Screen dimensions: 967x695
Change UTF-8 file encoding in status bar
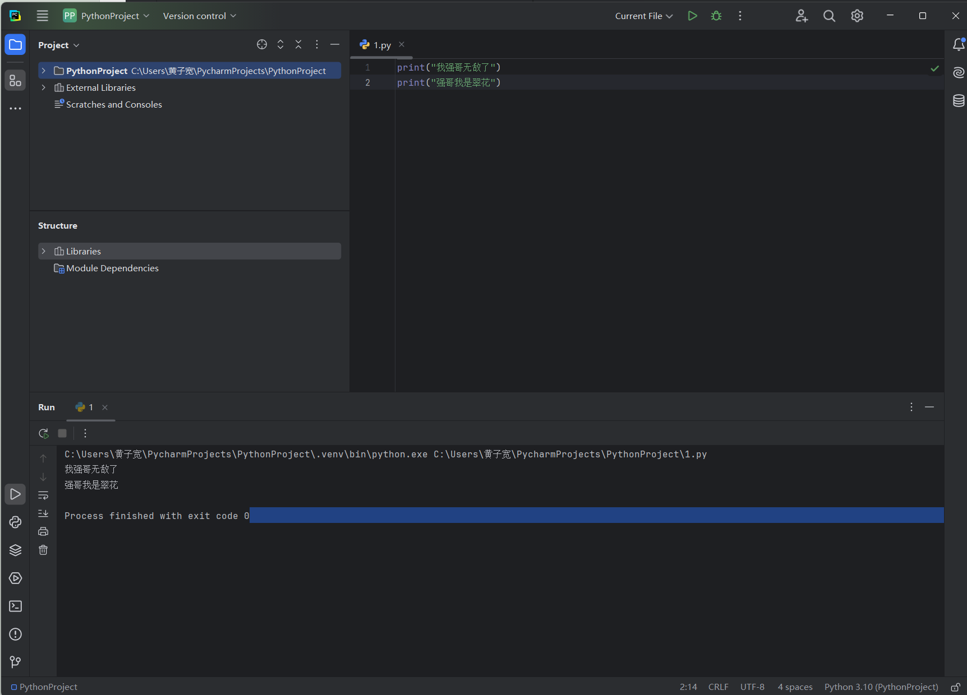coord(752,687)
